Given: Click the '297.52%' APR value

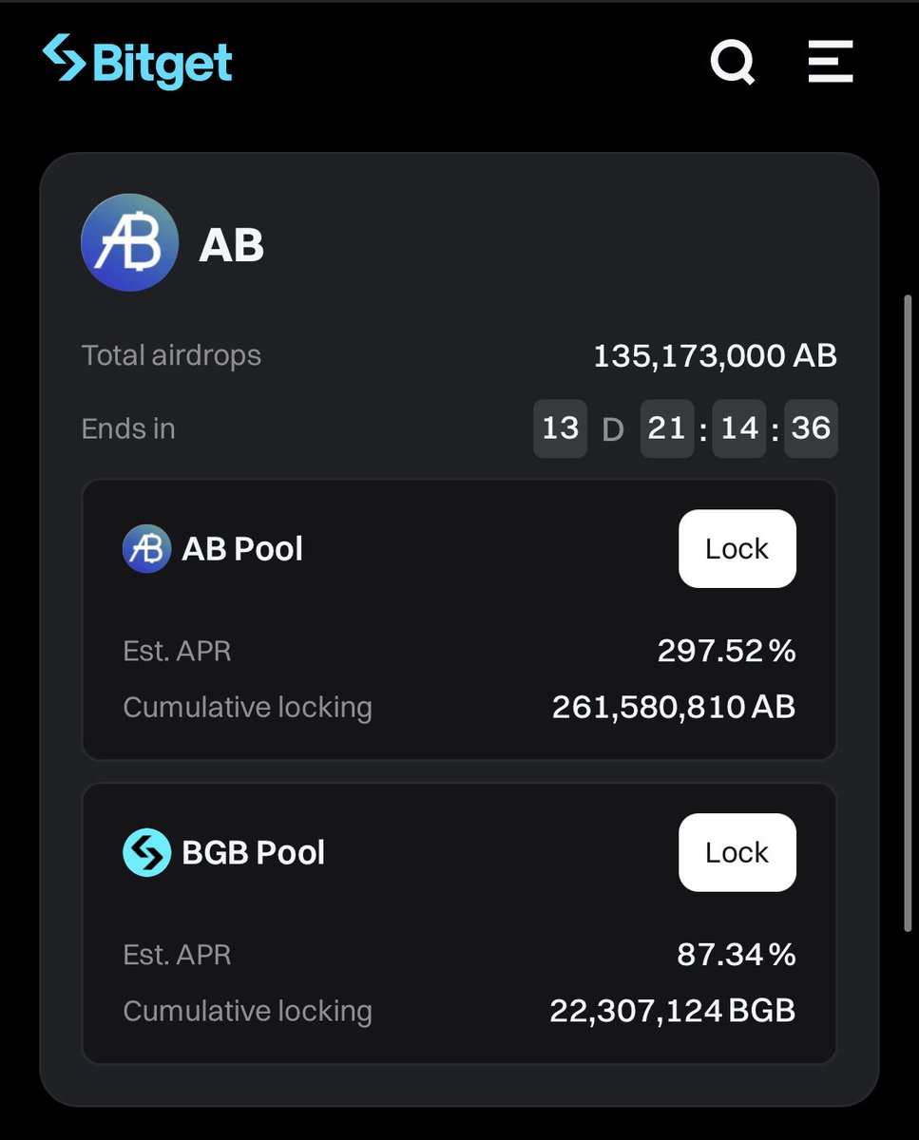Looking at the screenshot, I should pyautogui.click(x=726, y=652).
